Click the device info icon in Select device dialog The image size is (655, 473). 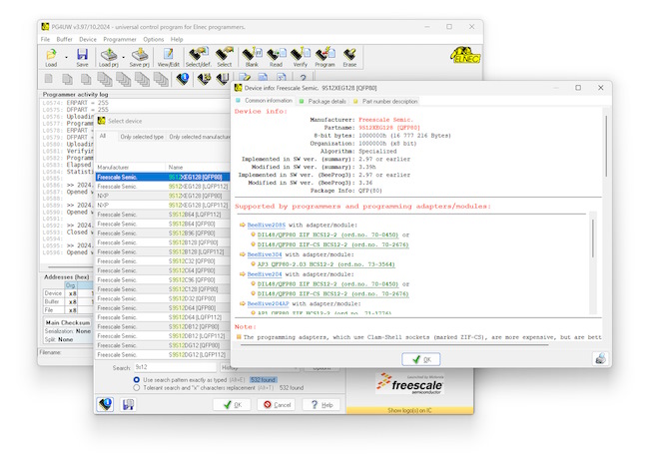(x=105, y=404)
